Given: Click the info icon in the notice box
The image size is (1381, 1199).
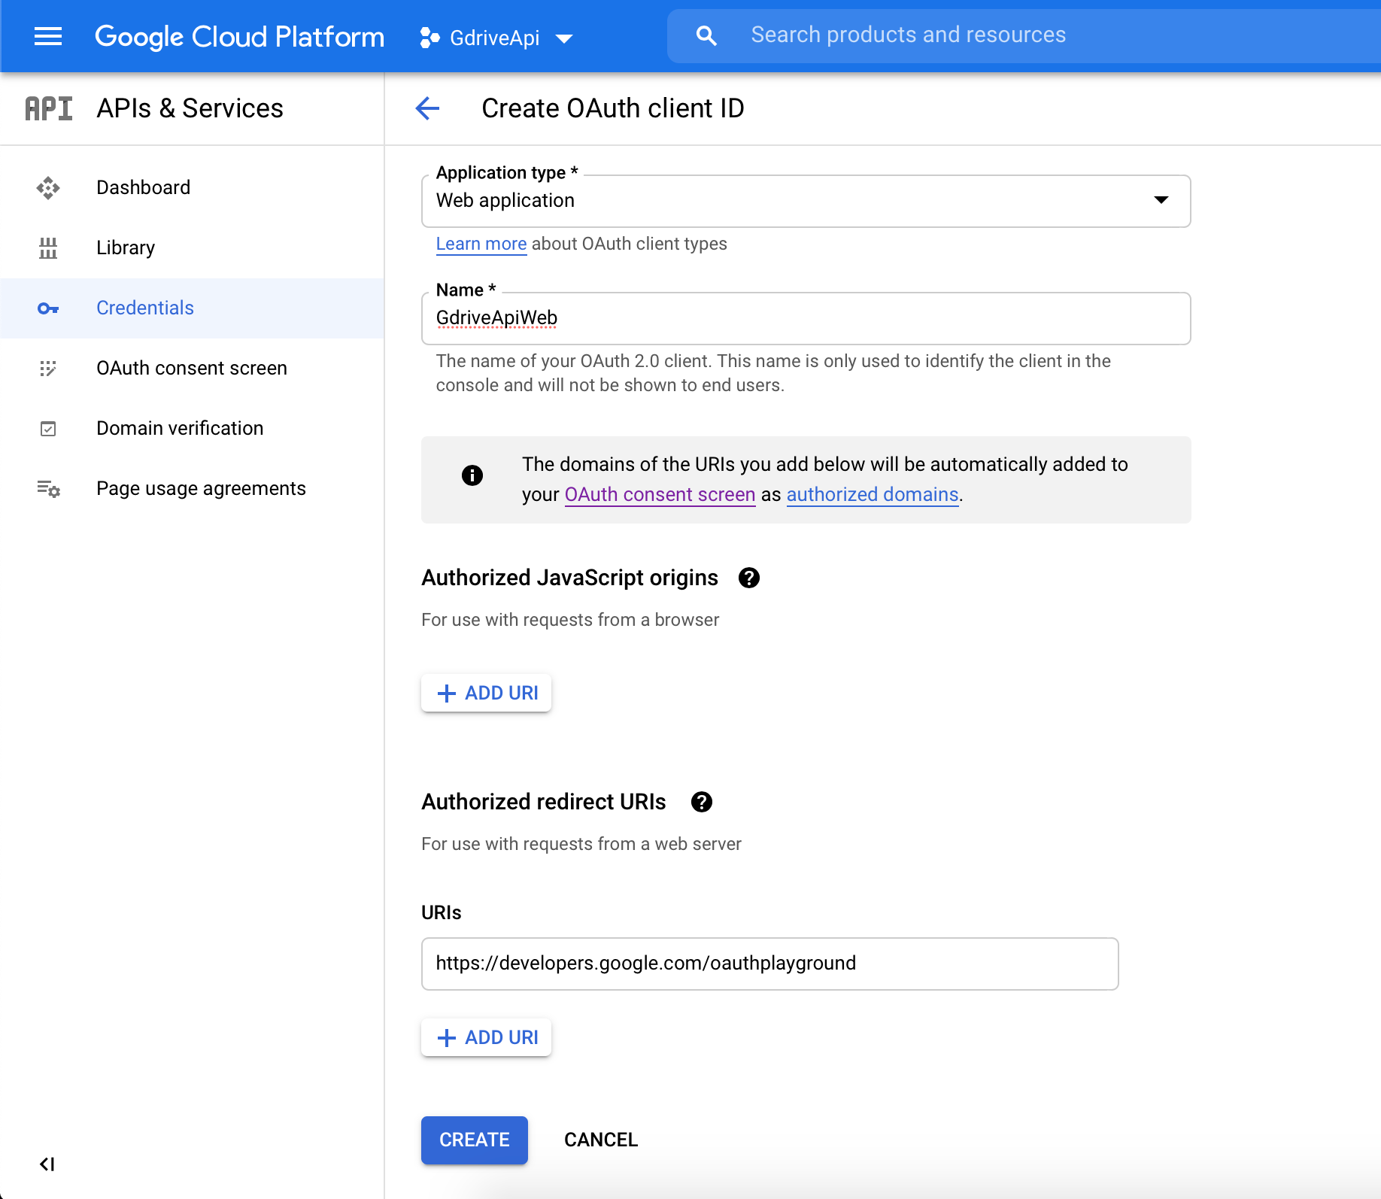Looking at the screenshot, I should 472,475.
